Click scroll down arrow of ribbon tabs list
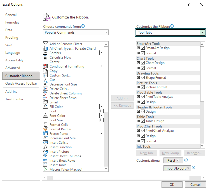This screenshot has height=190, width=208. click(x=202, y=146)
